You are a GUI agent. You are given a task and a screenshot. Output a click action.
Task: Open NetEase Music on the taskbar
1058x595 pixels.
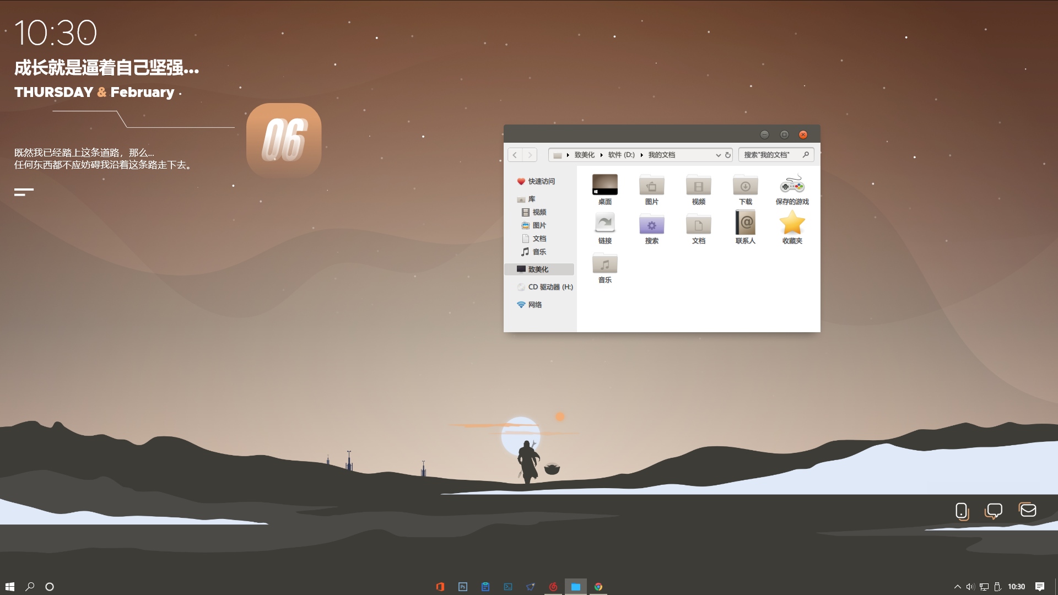553,587
